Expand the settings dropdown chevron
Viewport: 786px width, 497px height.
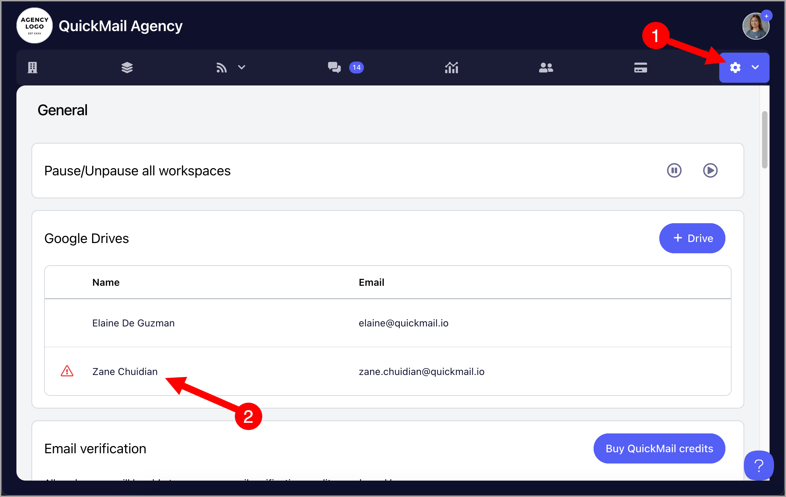(755, 67)
